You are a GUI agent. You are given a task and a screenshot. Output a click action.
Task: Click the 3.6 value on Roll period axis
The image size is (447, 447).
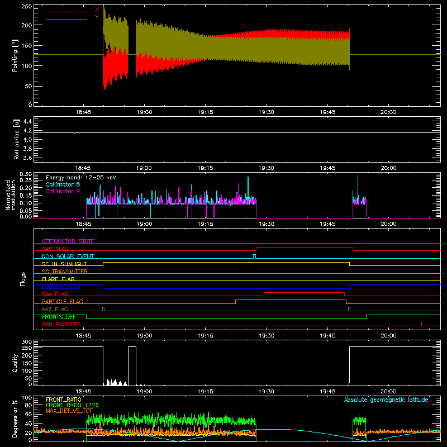pyautogui.click(x=27, y=158)
